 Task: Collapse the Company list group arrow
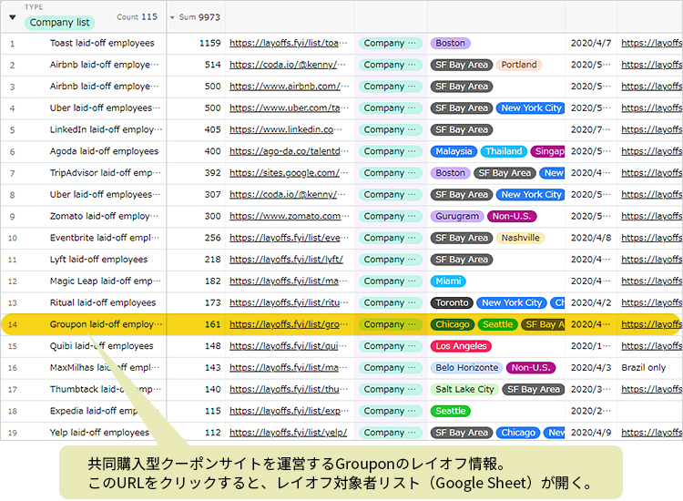click(12, 17)
